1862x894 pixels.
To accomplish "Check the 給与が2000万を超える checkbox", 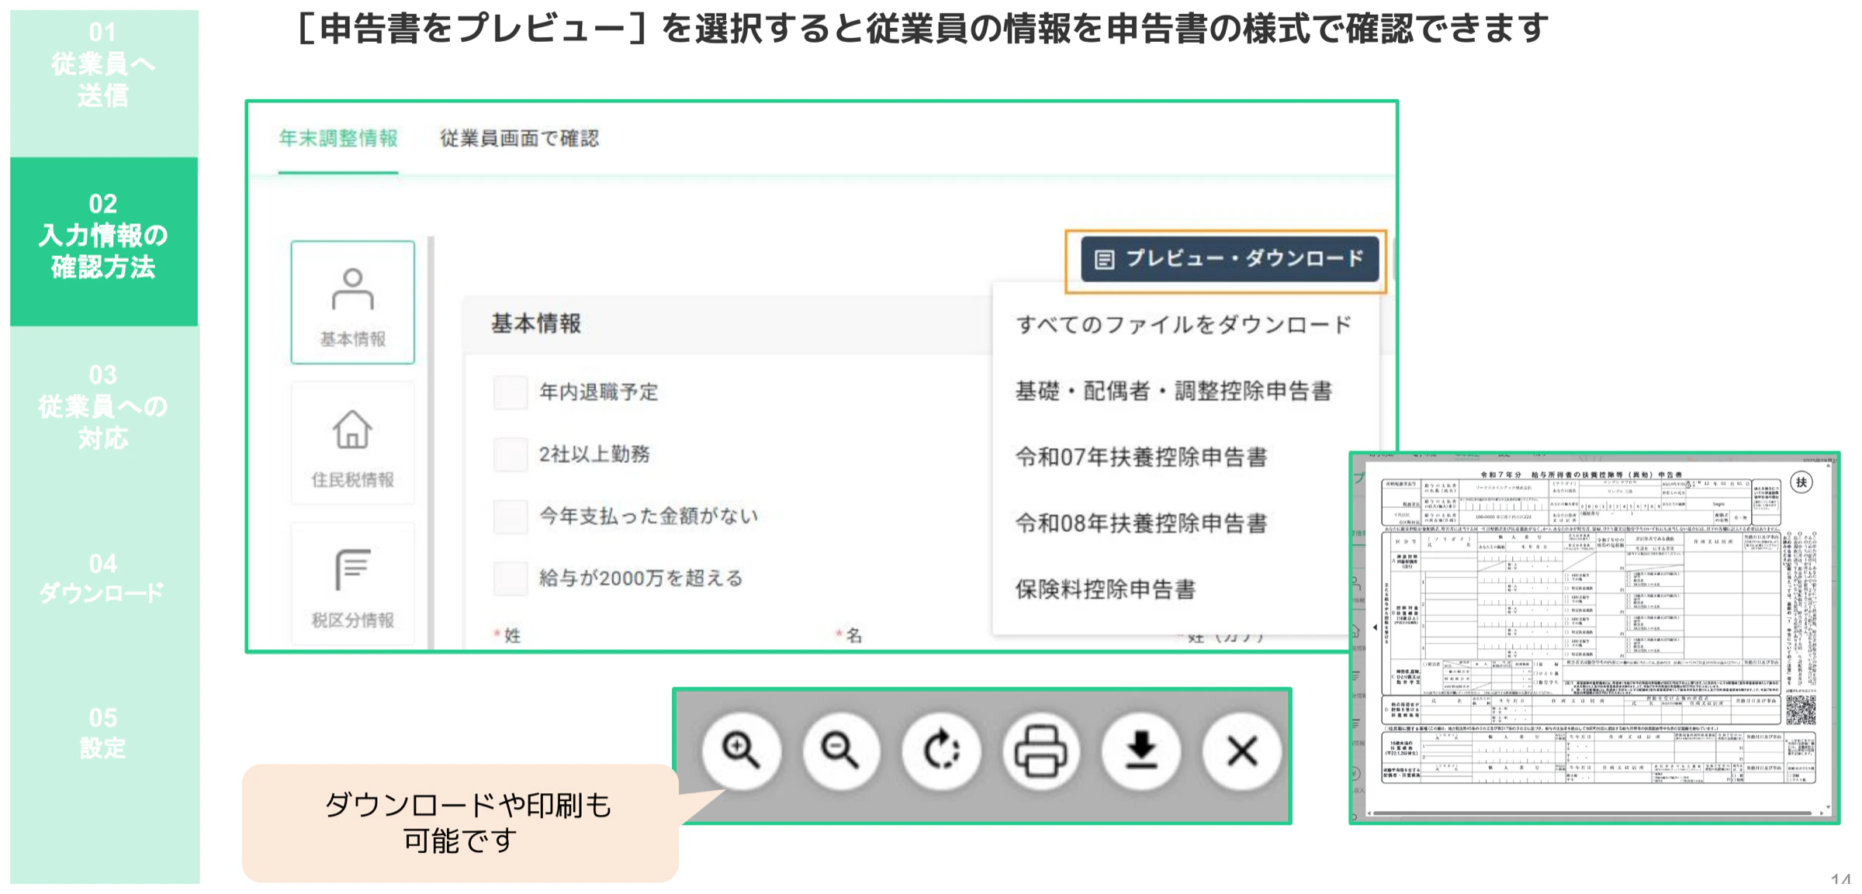I will click(x=510, y=578).
